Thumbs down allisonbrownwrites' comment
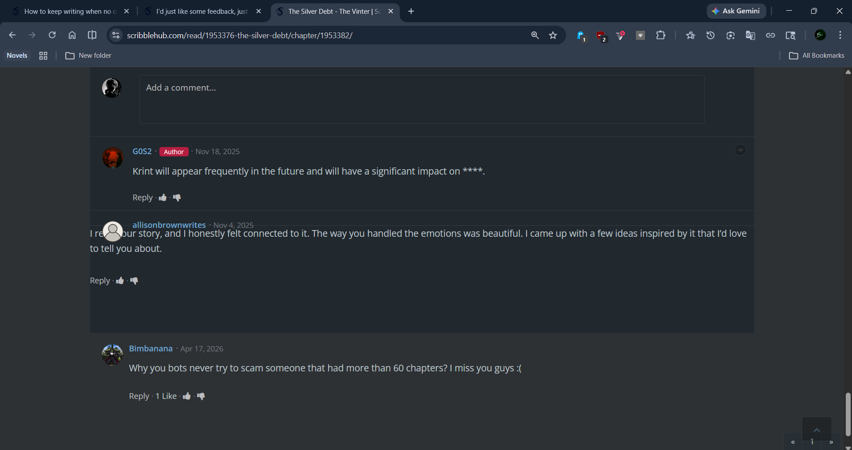Screen dimensions: 852x450 (134, 281)
